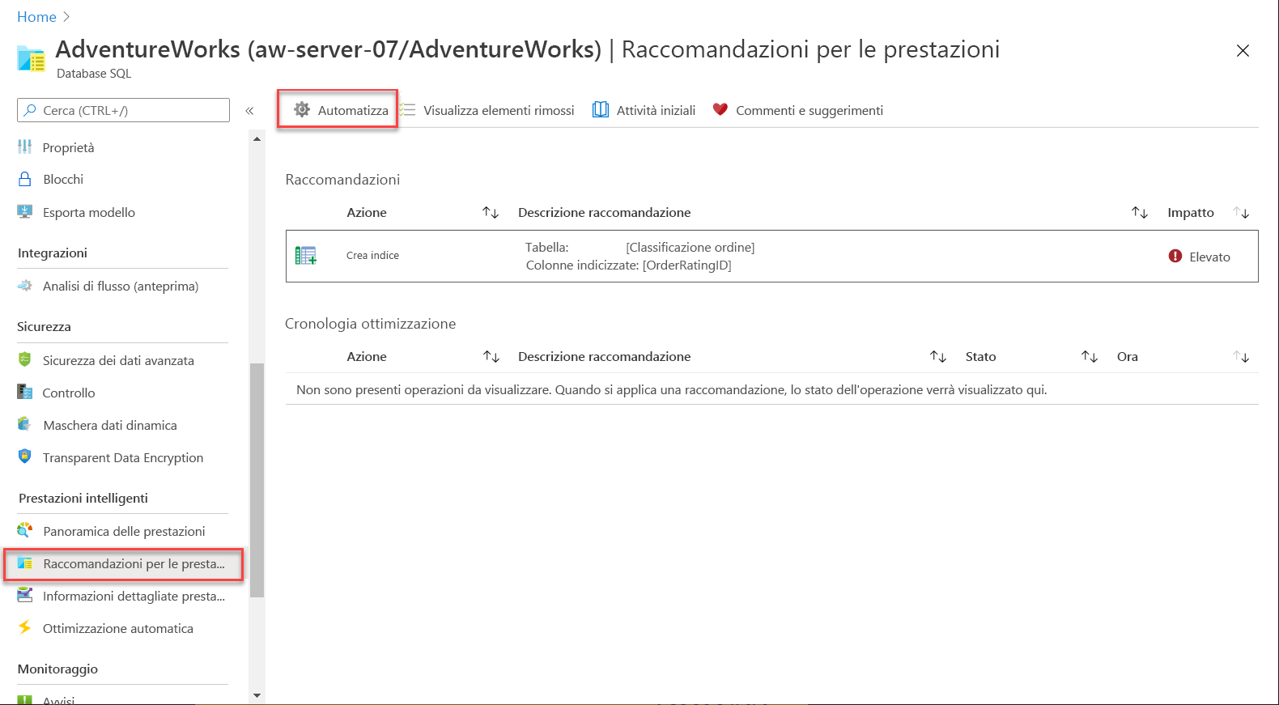Screen dimensions: 1279x705
Task: Click the 'Ora' column header
Action: pos(1127,356)
